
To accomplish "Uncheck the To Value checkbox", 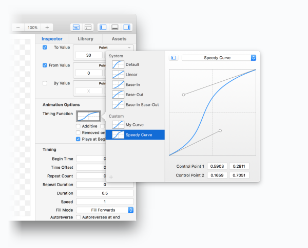I will [x=45, y=47].
